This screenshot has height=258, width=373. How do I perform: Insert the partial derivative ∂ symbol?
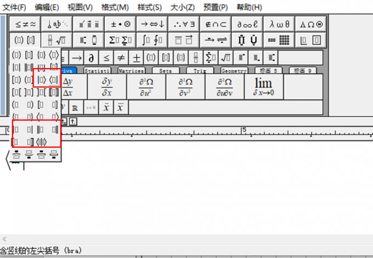(x=91, y=58)
